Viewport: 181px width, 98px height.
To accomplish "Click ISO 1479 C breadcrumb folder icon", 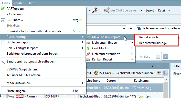I will (x=96, y=73).
